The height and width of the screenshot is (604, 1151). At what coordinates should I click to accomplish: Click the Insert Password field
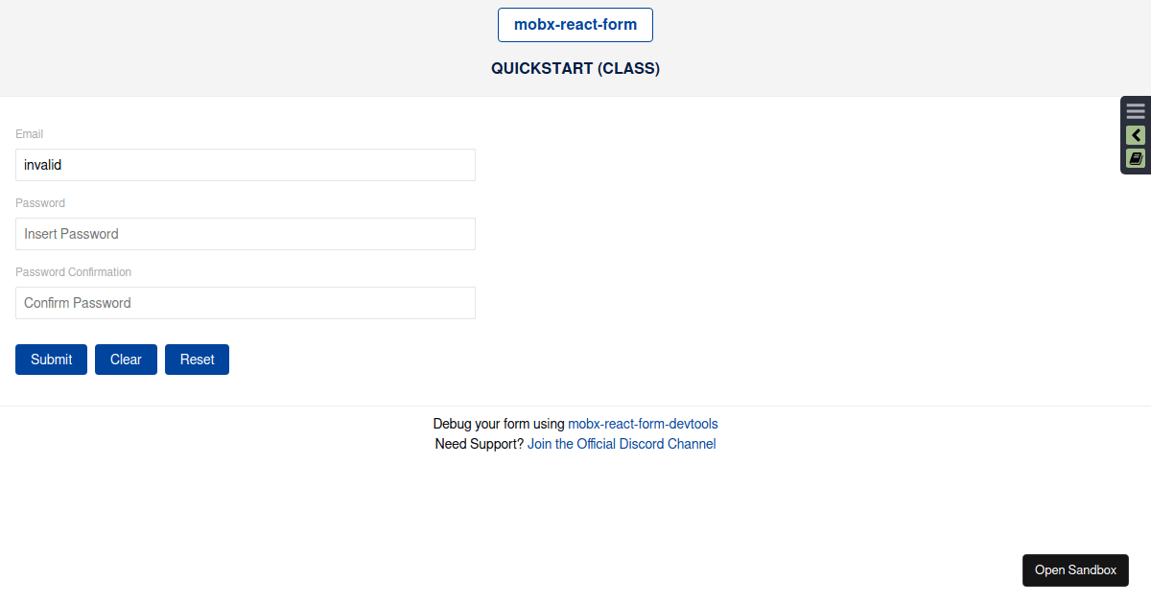tap(245, 233)
